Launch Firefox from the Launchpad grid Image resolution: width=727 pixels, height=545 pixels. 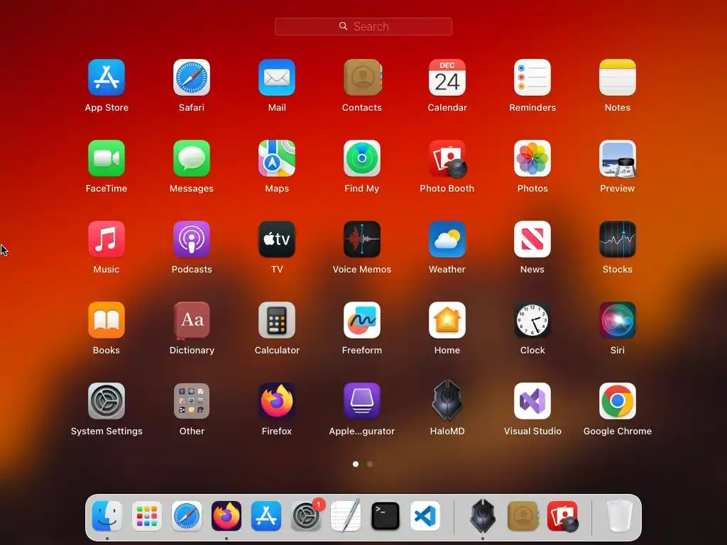point(277,401)
